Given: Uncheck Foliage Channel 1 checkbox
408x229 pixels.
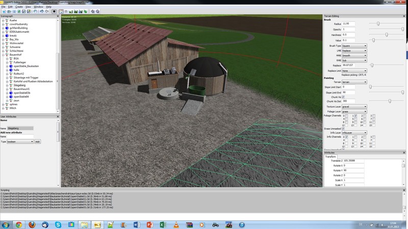Looking at the screenshot, I should click(x=355, y=116).
